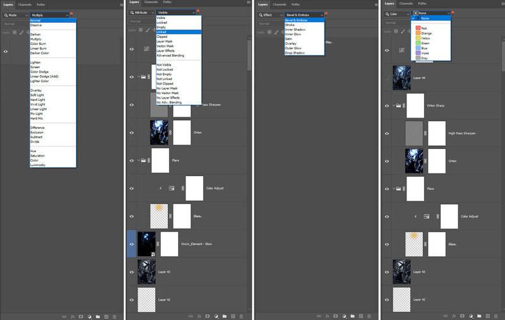The width and height of the screenshot is (505, 320).
Task: Click fx icon in the Attribute-filter panel
Action: pos(199,316)
